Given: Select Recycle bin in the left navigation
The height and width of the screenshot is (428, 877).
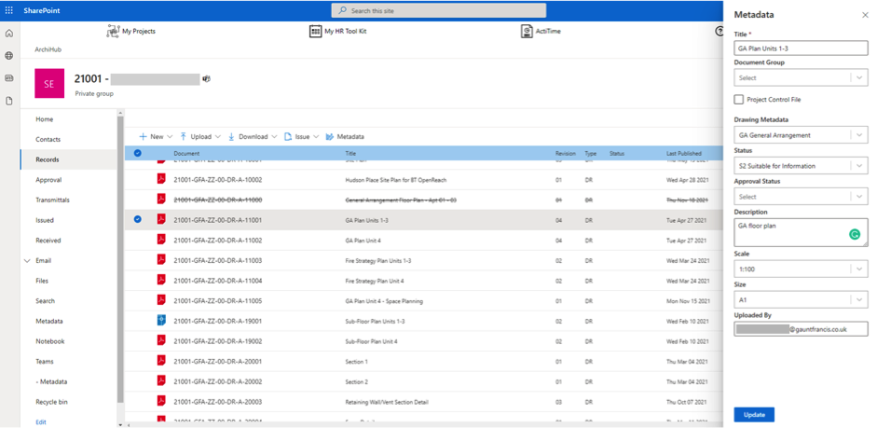Looking at the screenshot, I should click(x=52, y=402).
